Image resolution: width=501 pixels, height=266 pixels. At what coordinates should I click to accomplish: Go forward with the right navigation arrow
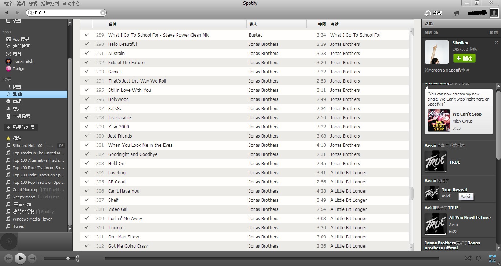[17, 13]
